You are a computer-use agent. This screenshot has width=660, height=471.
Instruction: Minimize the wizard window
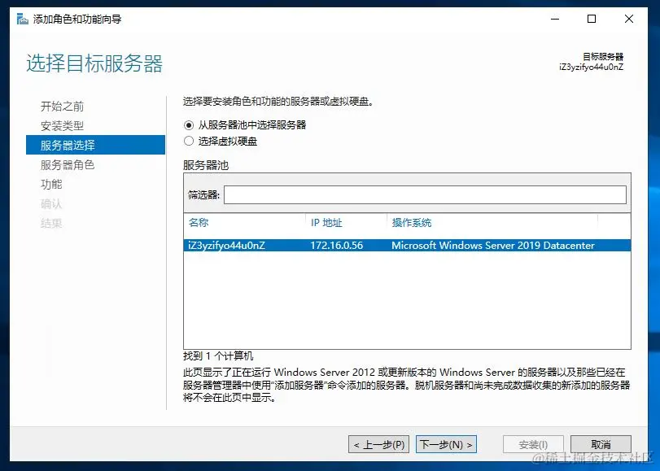tap(555, 19)
